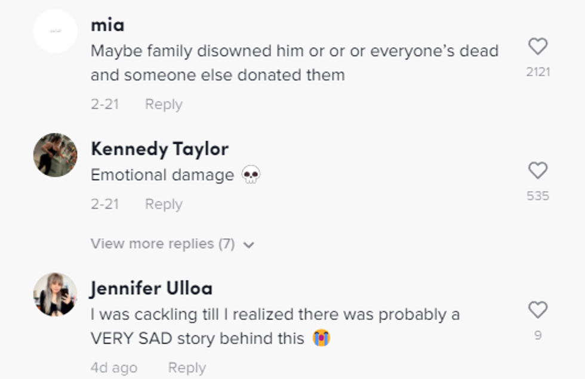Image resolution: width=585 pixels, height=379 pixels.
Task: Open Kennedy Taylor username link
Action: click(159, 149)
